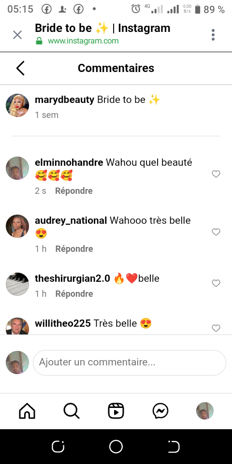Open the Search magnifier tab
This screenshot has width=232, height=464.
click(x=72, y=411)
